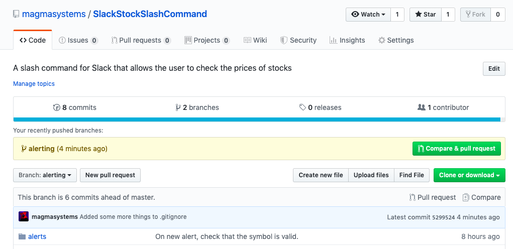513x249 pixels.
Task: Click the Pull request icon in branch bar
Action: [x=412, y=197]
